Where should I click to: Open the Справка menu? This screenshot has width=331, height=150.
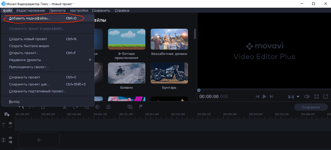click(122, 10)
